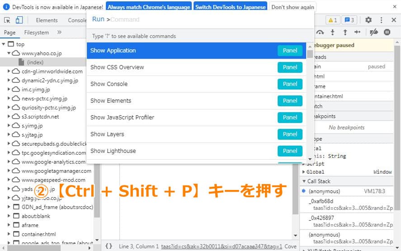Expand the Global scope entry

tap(303, 172)
